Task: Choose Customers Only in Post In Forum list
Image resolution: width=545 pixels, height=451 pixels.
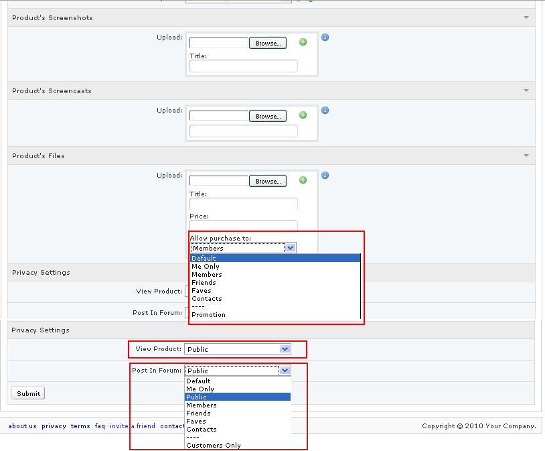Action: [214, 445]
